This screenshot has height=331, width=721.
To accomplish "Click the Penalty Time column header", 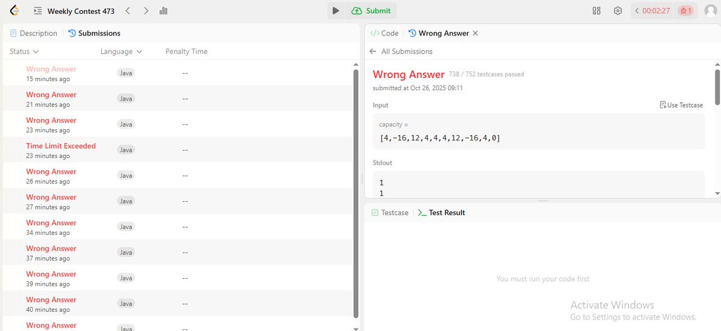I will (x=186, y=52).
